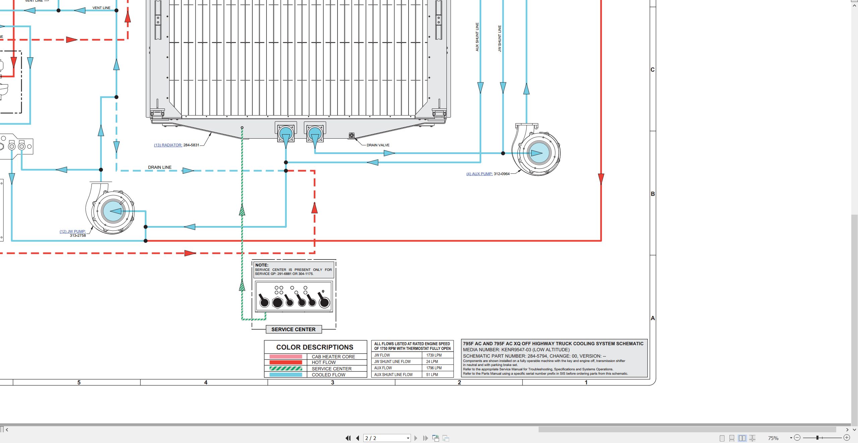The height and width of the screenshot is (443, 858).
Task: Open the (12) JW PUMP link
Action: (73, 231)
